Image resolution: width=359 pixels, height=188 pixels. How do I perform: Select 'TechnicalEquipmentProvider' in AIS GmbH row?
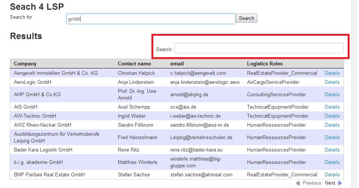tap(278, 107)
